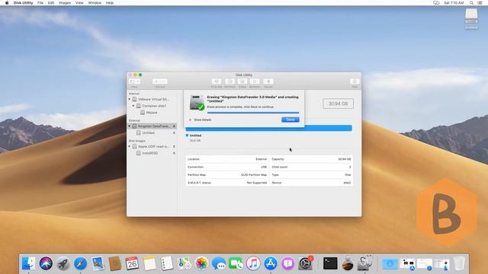The height and width of the screenshot is (274, 488).
Task: Click the blue Untitled partition usage bar
Action: 269,128
